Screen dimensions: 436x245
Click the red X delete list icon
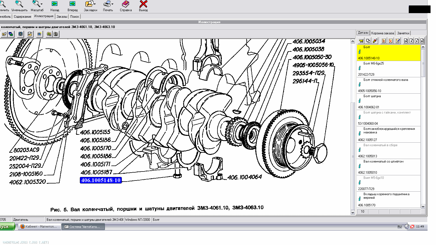pos(390,41)
